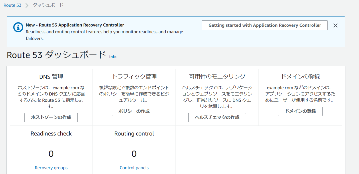Click the Routing control heading
Screen dimensions: 359x174
134,134
